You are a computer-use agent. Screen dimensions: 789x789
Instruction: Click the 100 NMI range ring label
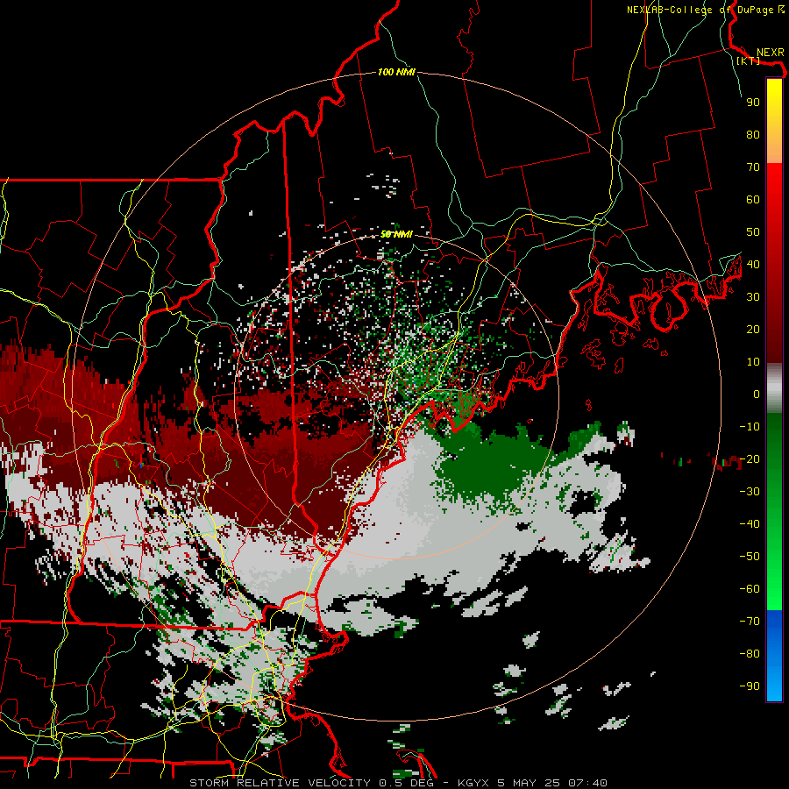[x=396, y=73]
